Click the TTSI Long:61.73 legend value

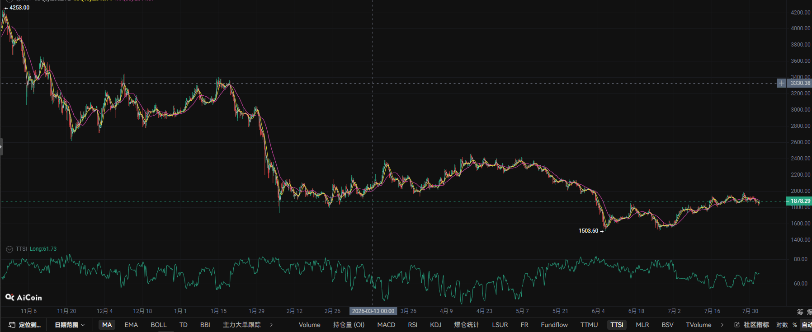(43, 249)
